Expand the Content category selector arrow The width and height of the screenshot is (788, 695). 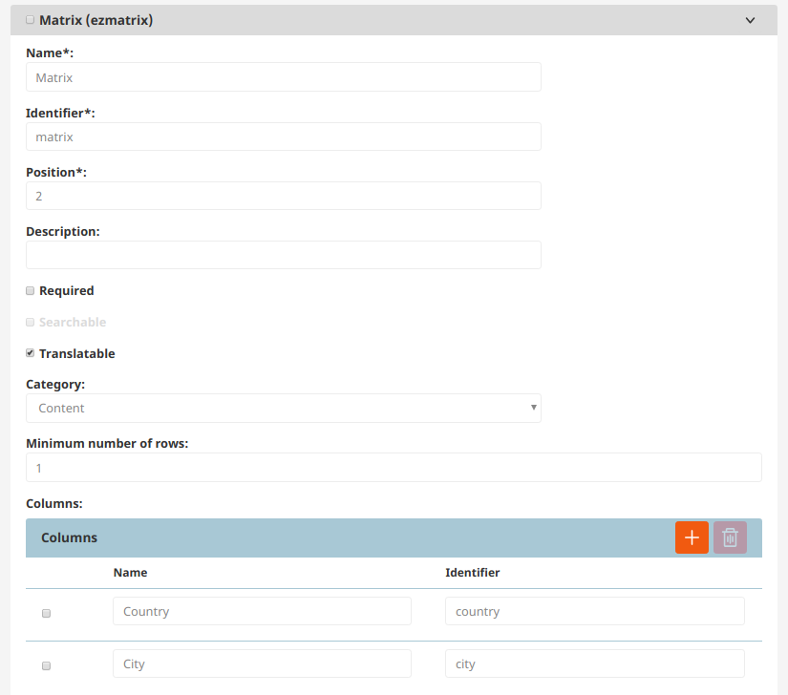click(534, 408)
